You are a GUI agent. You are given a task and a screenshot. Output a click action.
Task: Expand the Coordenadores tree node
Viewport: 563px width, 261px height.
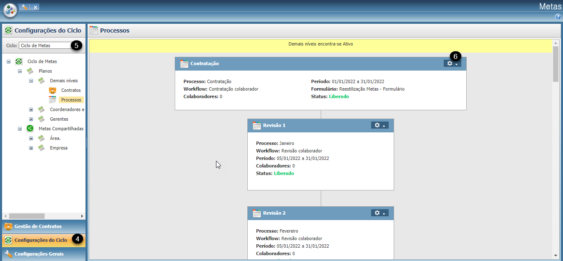(31, 109)
